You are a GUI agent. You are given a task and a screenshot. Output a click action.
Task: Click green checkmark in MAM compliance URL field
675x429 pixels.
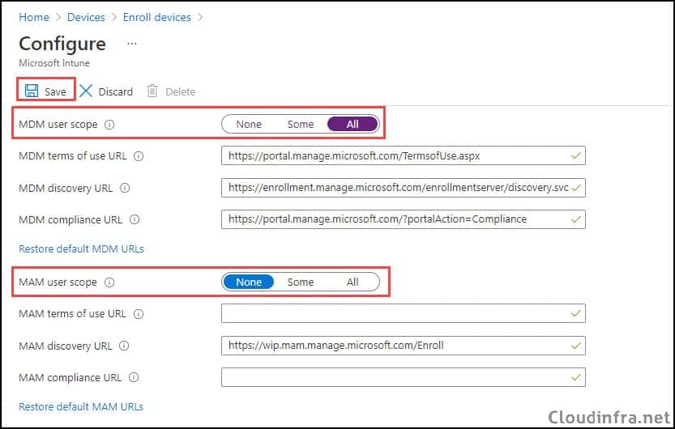pos(575,377)
